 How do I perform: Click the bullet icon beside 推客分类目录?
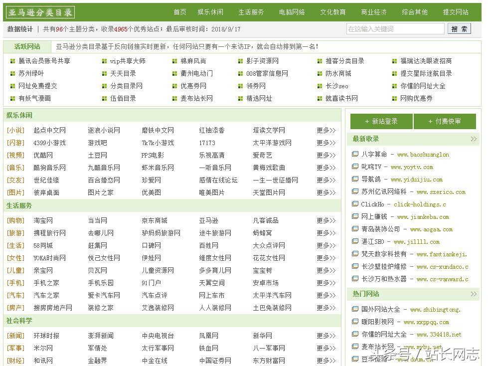coord(320,61)
